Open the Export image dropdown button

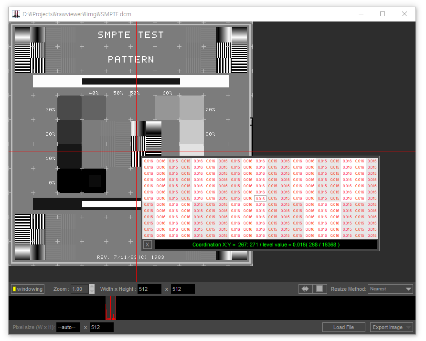pos(392,327)
